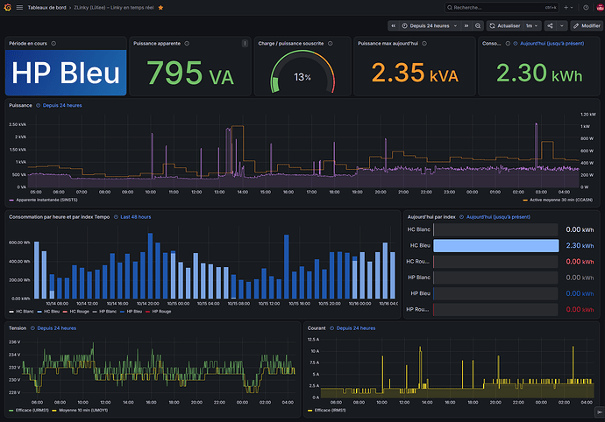Click the keyboard toggle icon at bottom right
This screenshot has height=422, width=605.
(x=600, y=412)
